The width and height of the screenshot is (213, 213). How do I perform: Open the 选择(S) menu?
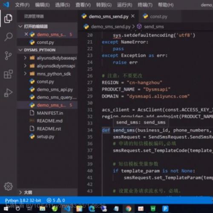(63, 5)
